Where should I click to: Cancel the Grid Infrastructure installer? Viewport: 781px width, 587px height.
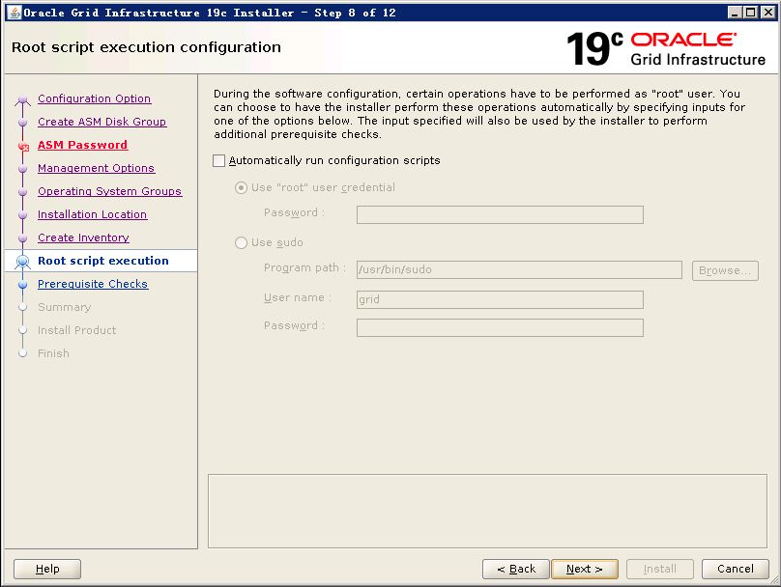735,569
